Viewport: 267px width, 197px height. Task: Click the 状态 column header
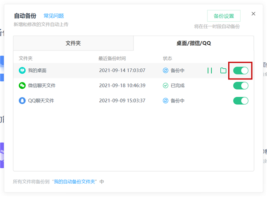point(168,59)
